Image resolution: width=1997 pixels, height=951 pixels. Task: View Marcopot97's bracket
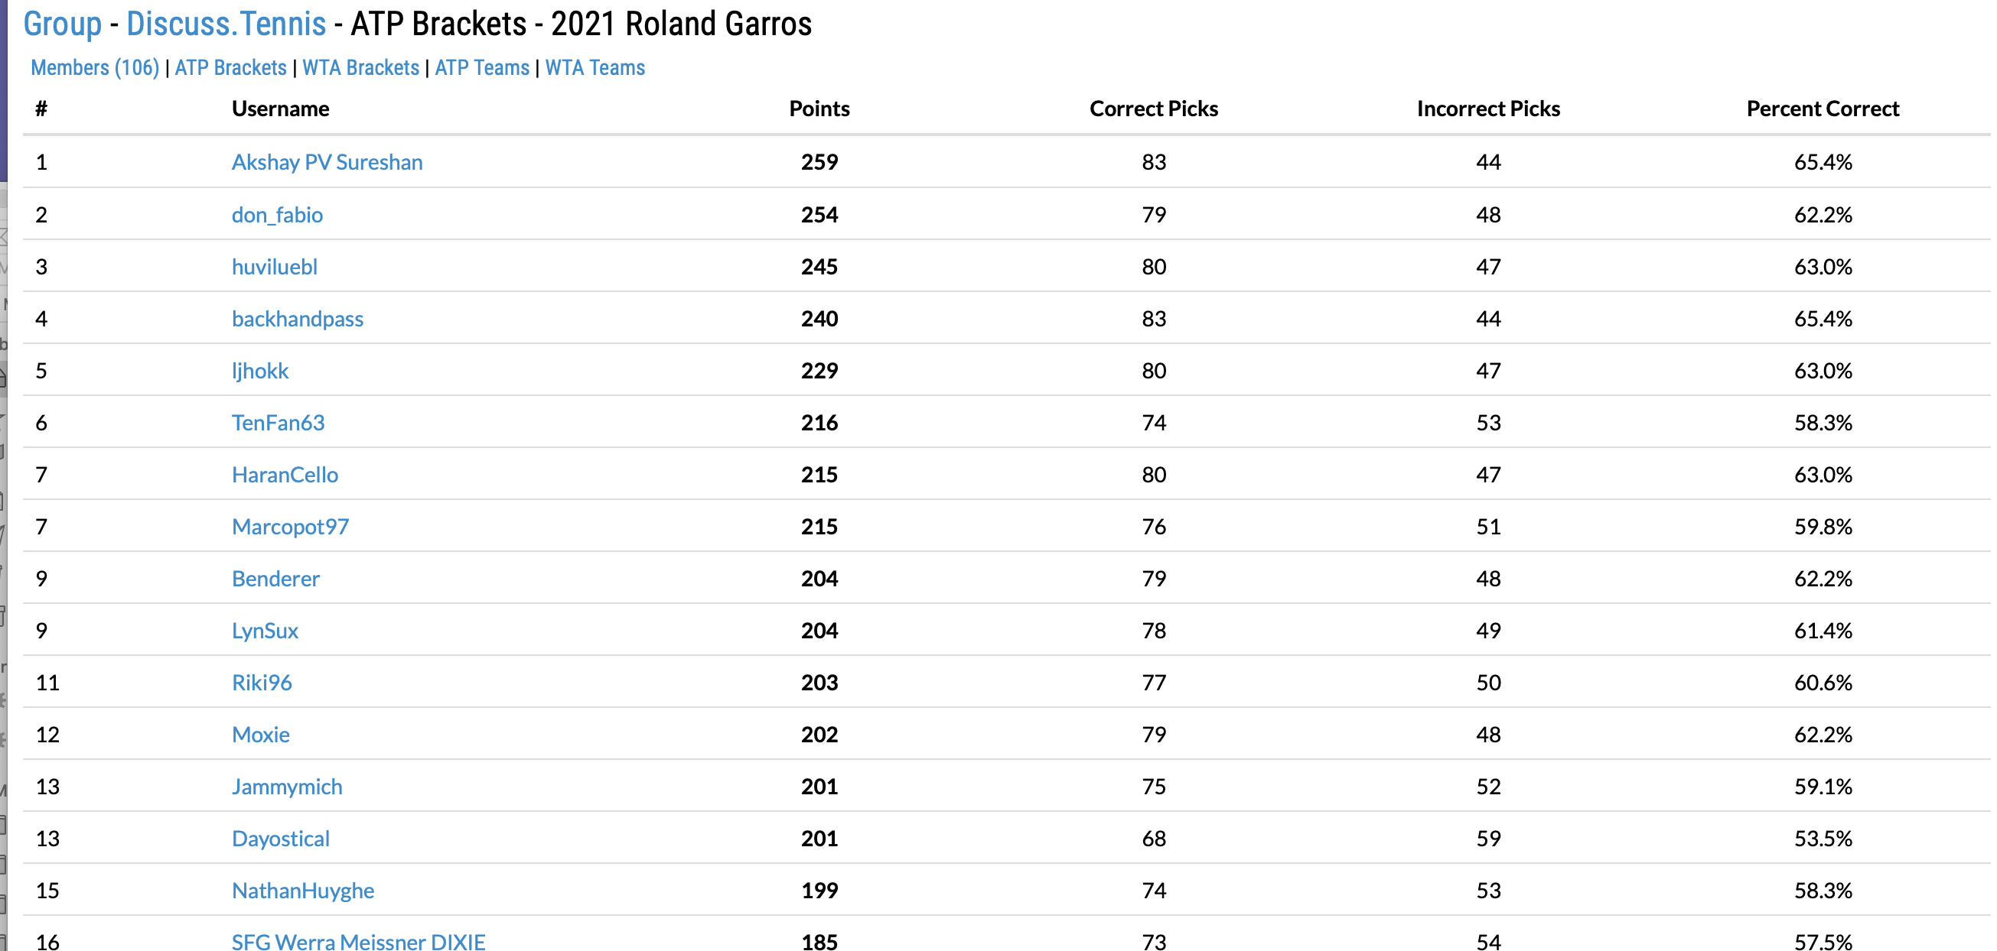290,526
